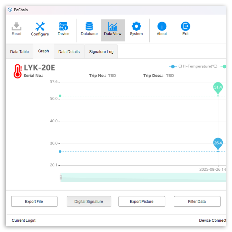
Task: Open the Signature Log tab
Action: 101,52
